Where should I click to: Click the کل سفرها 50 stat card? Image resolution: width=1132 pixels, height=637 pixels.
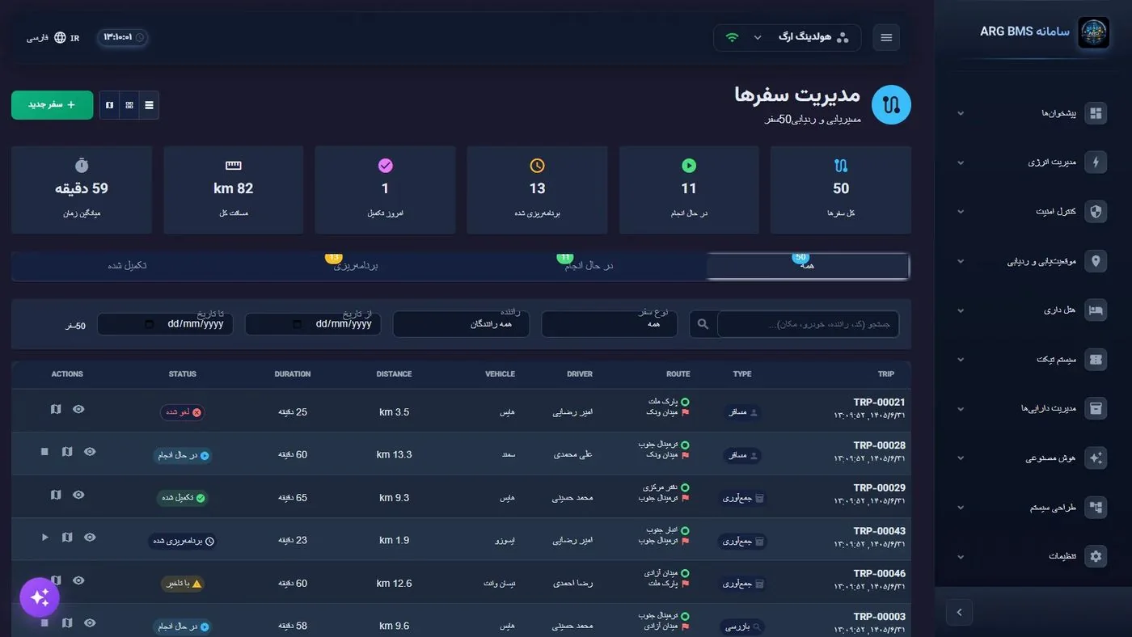(x=841, y=190)
